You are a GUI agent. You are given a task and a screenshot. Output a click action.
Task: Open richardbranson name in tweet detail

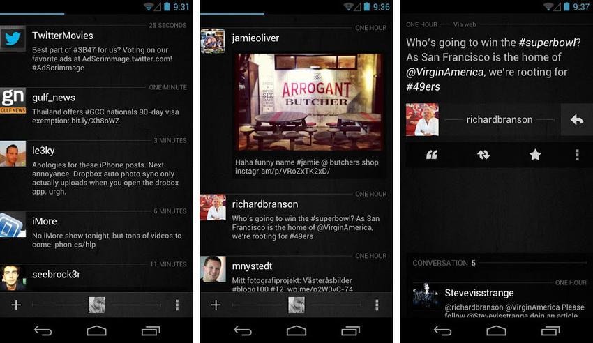(x=500, y=119)
